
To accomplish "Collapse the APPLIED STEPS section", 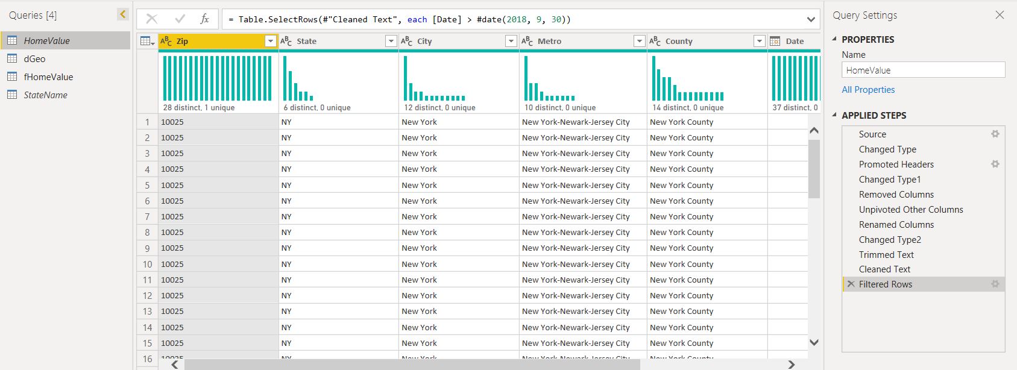I will pos(834,115).
